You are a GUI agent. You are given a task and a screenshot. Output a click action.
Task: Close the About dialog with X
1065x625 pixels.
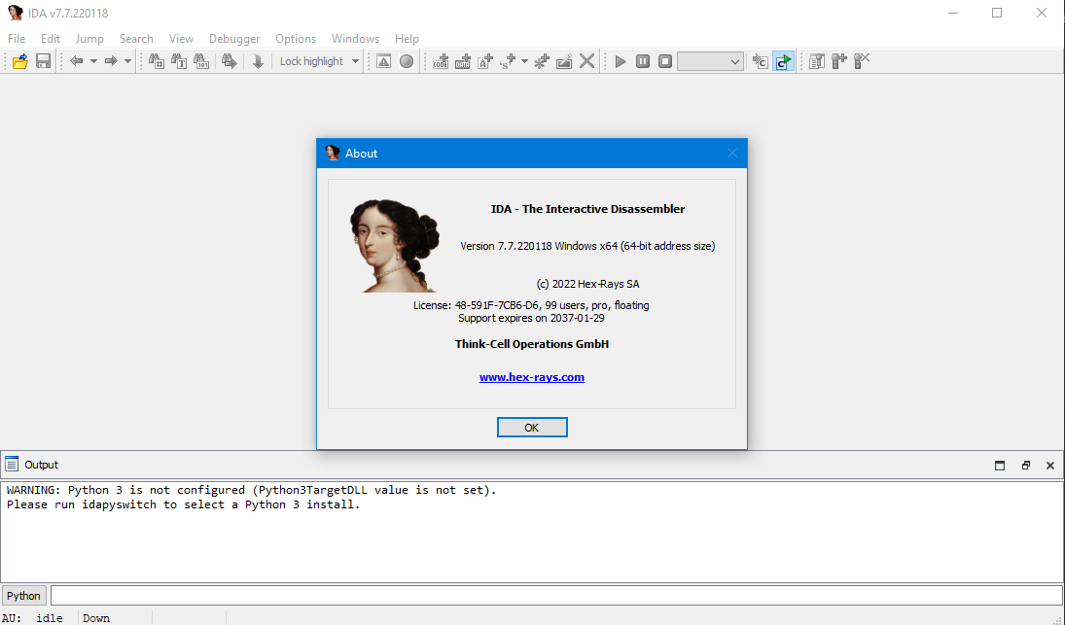732,154
